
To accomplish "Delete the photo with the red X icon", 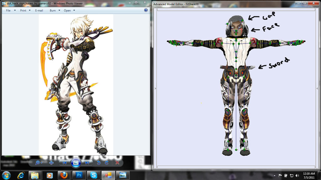I will click(117, 163).
